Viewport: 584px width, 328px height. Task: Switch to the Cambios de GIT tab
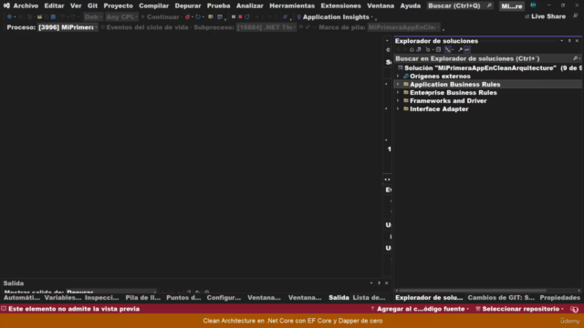pyautogui.click(x=501, y=298)
